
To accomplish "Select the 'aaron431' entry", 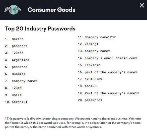I will pos(19,102).
